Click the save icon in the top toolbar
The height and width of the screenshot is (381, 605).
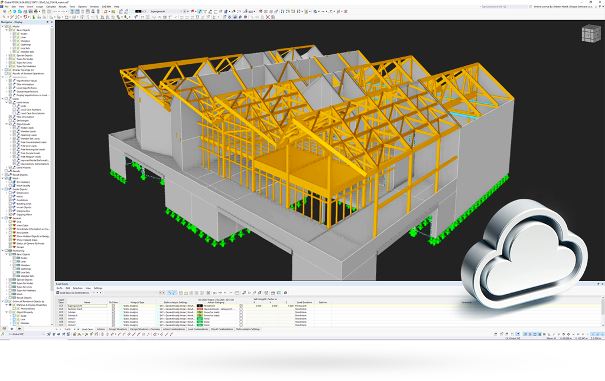(30, 12)
